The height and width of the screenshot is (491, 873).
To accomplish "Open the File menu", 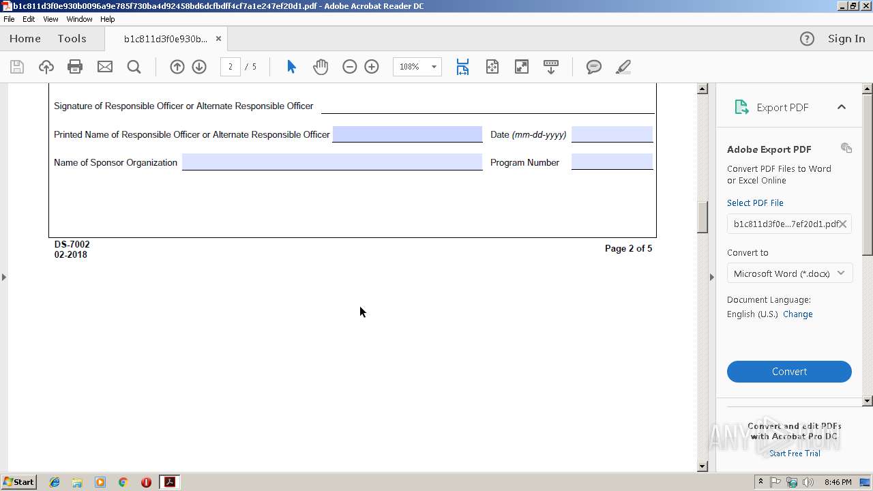I will click(x=9, y=19).
